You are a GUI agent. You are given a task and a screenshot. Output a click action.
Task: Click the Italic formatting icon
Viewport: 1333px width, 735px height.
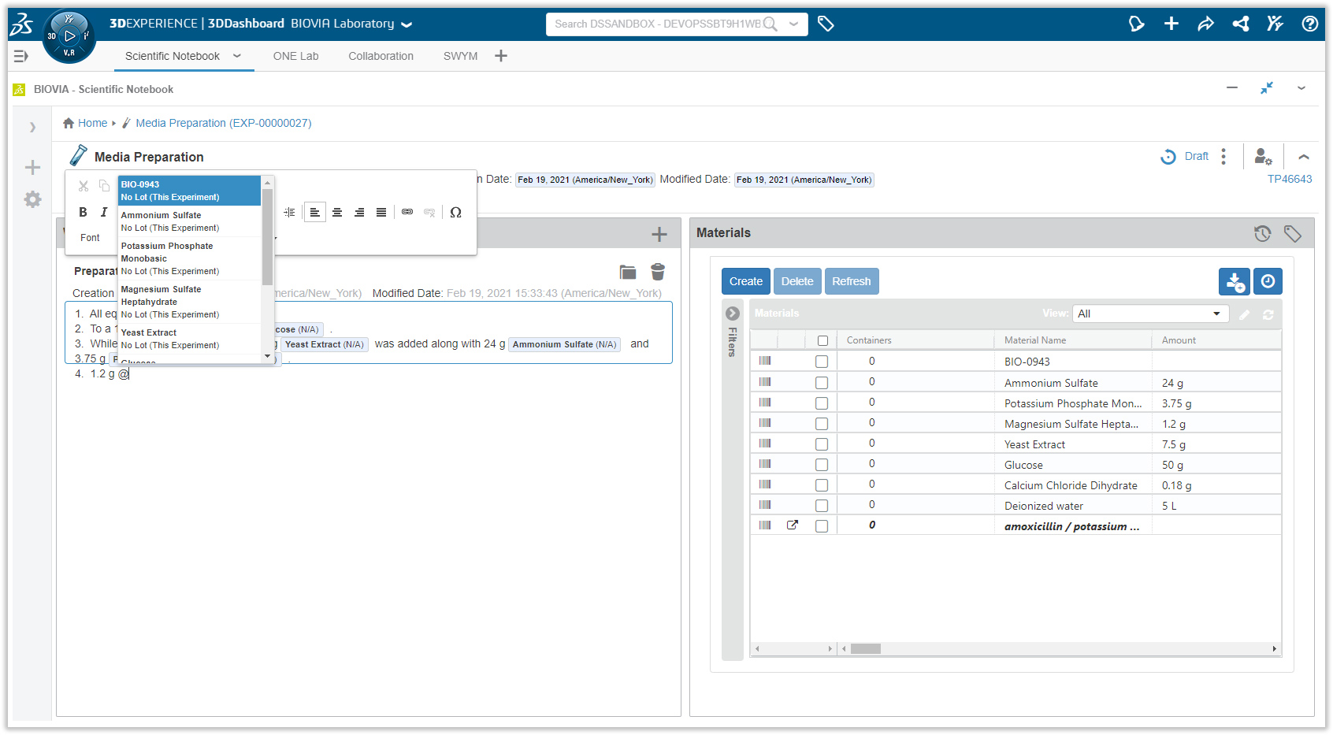point(103,212)
